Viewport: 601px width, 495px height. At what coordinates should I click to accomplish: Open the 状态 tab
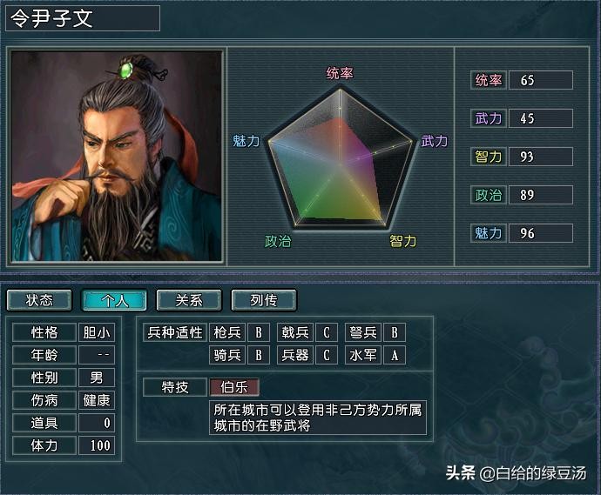pos(39,300)
